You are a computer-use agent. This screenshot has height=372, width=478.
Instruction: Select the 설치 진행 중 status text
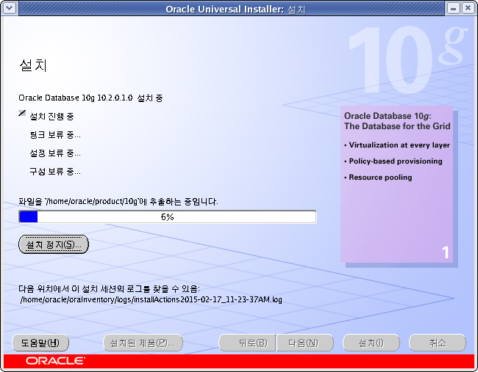coord(51,116)
